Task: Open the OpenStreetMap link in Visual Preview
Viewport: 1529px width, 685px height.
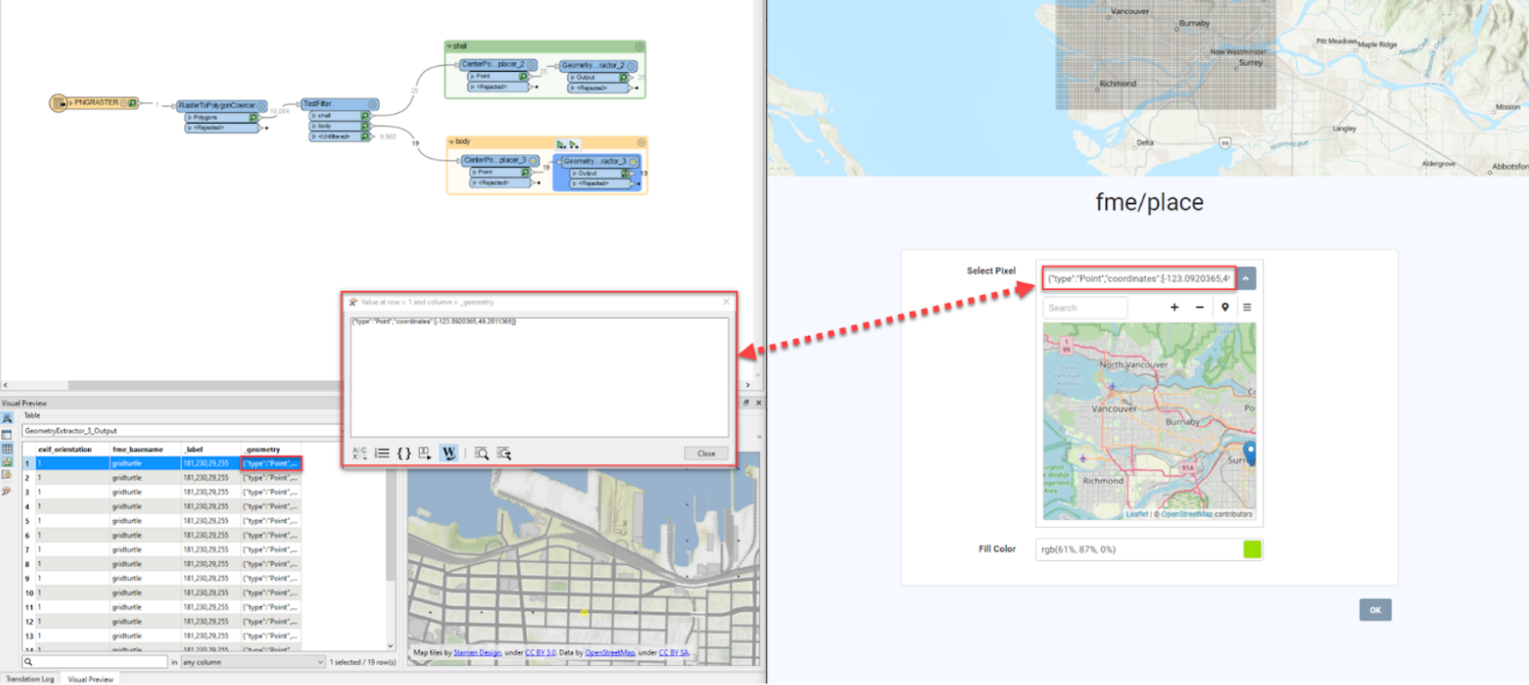Action: (x=609, y=652)
